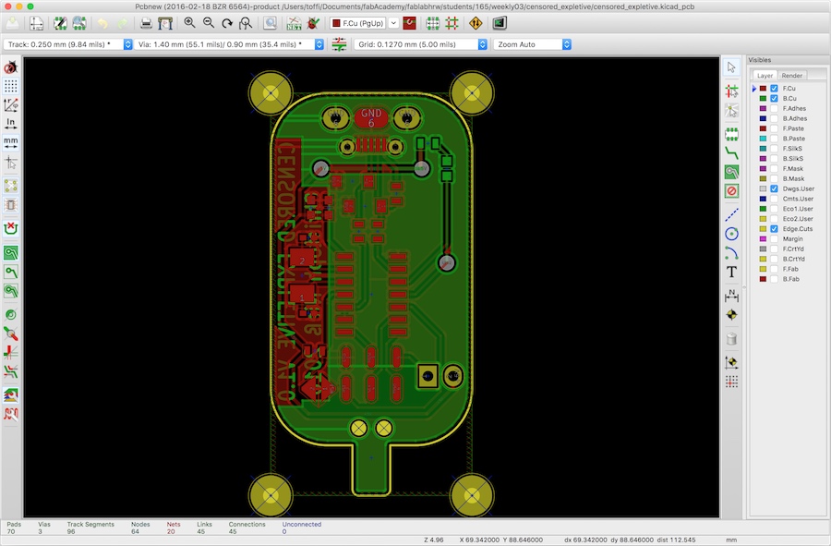The height and width of the screenshot is (546, 831).
Task: Click the zoom in magnifier
Action: point(189,23)
